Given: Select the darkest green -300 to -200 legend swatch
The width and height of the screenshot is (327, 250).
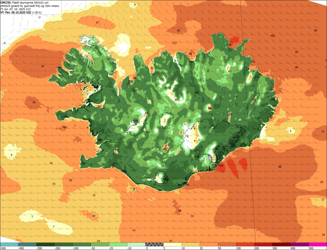Looking at the screenshot, I should click(45, 244).
